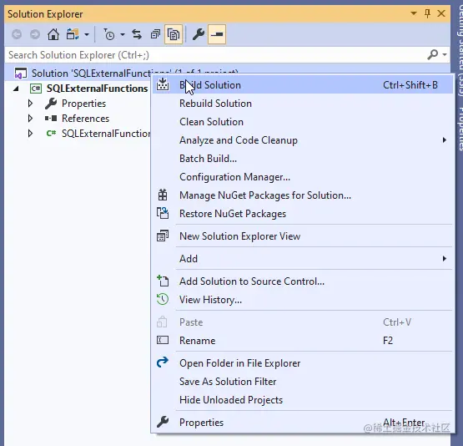Click the wrench icon beside Properties node
Image resolution: width=463 pixels, height=446 pixels.
pyautogui.click(x=51, y=104)
